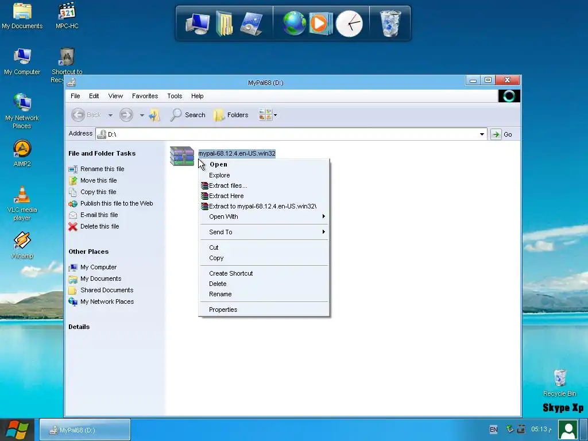The width and height of the screenshot is (588, 441).
Task: Go to Shared Documents in Other Places
Action: tap(101, 290)
